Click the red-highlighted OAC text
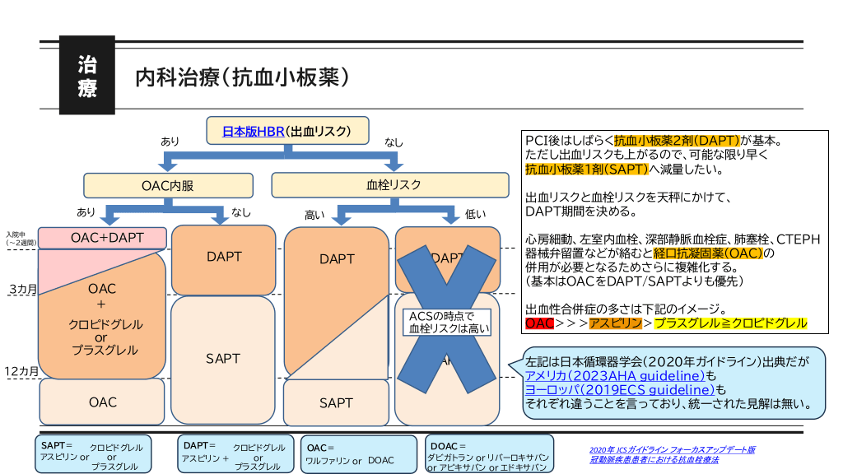 tap(539, 323)
